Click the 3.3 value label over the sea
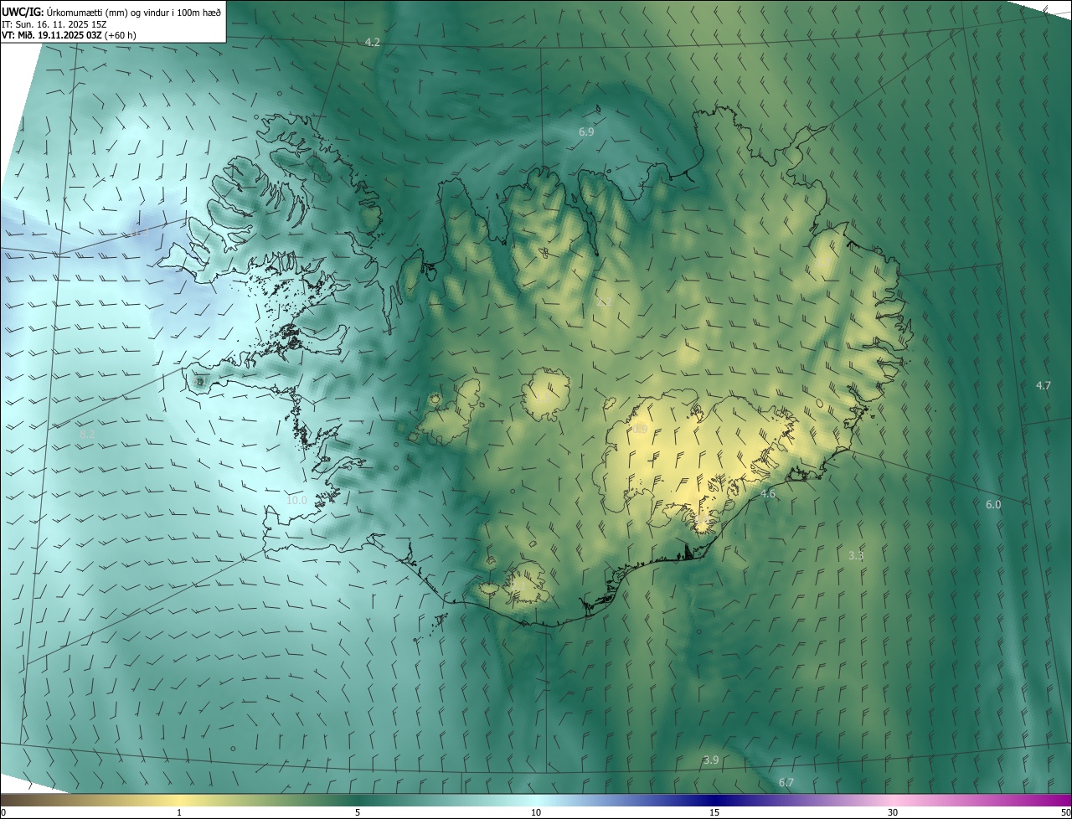 pyautogui.click(x=856, y=555)
